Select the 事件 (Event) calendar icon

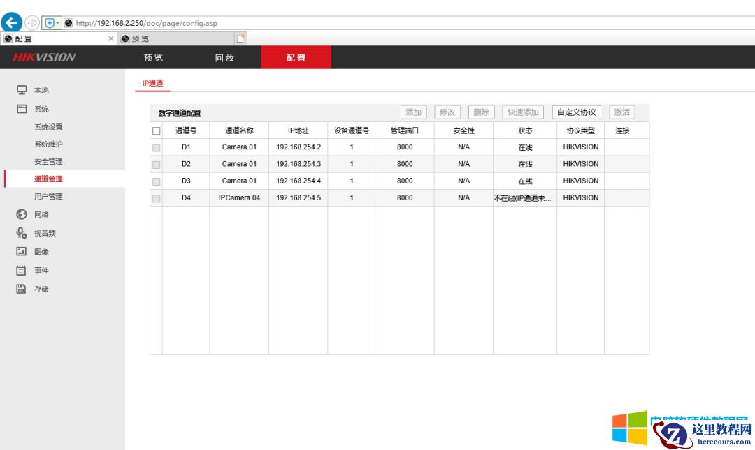click(22, 270)
